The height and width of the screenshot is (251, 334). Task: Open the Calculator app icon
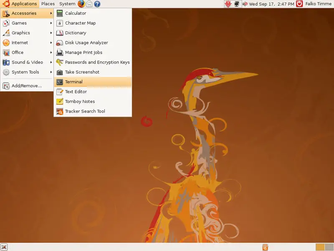[60, 13]
